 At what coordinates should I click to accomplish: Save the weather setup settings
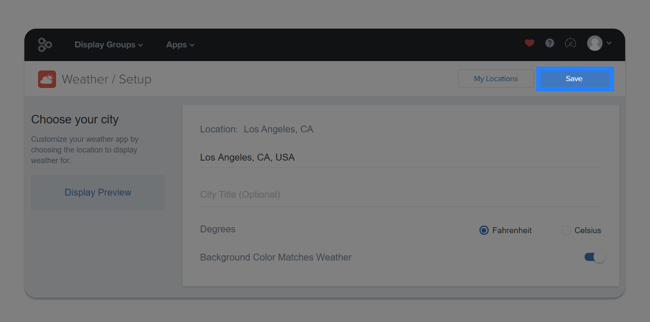574,79
